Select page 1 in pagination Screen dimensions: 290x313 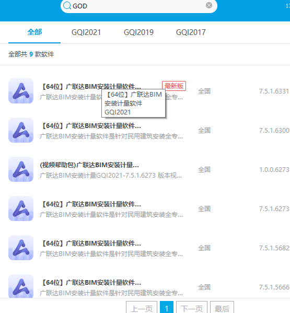167,307
